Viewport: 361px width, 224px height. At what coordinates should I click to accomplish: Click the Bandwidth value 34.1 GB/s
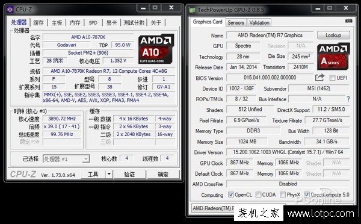pyautogui.click(x=327, y=142)
